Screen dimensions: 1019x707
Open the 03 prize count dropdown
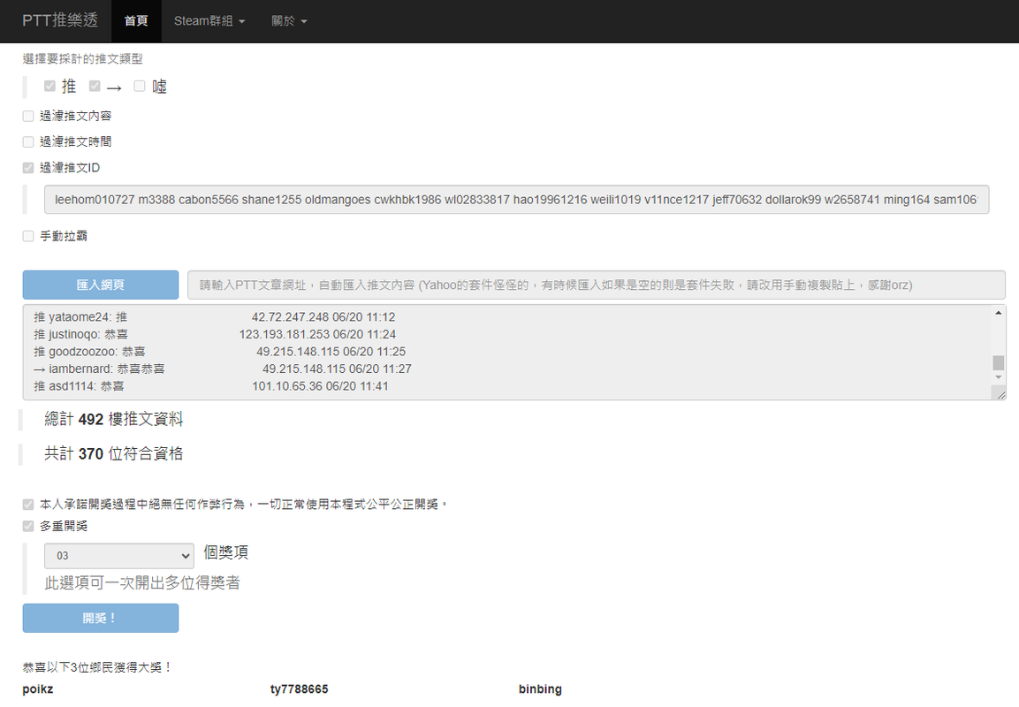click(119, 556)
